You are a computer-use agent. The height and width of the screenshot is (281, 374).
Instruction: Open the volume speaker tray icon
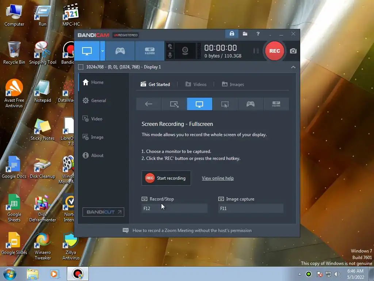(x=337, y=274)
